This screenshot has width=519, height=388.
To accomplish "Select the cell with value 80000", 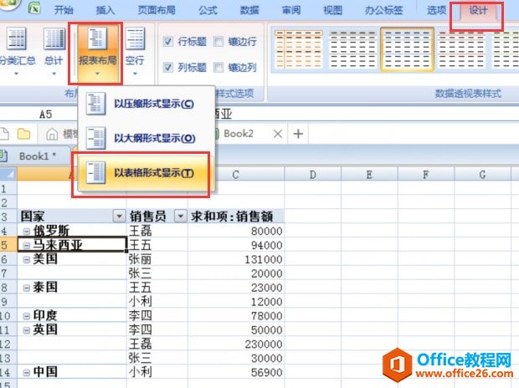I will click(236, 231).
